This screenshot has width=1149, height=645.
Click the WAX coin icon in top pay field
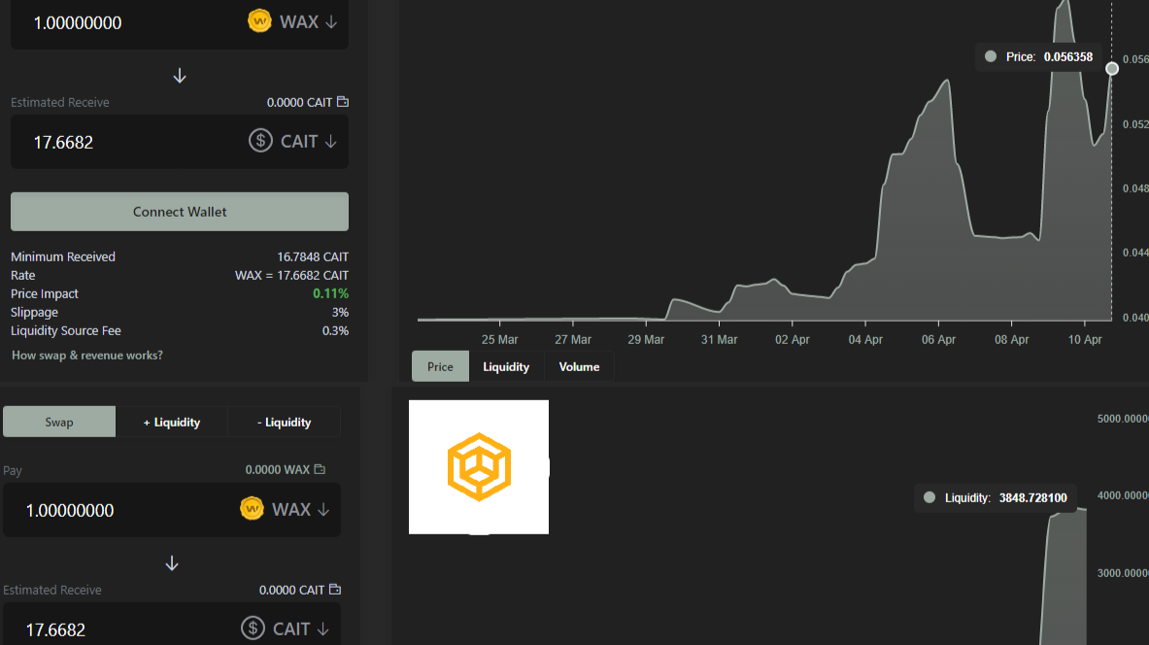pyautogui.click(x=259, y=21)
